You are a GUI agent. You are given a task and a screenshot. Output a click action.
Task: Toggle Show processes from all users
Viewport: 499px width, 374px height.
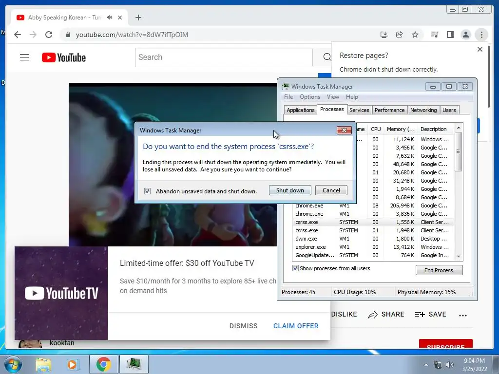coord(295,268)
